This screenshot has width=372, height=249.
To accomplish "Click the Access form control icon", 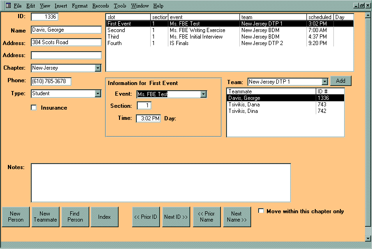I will point(8,6).
